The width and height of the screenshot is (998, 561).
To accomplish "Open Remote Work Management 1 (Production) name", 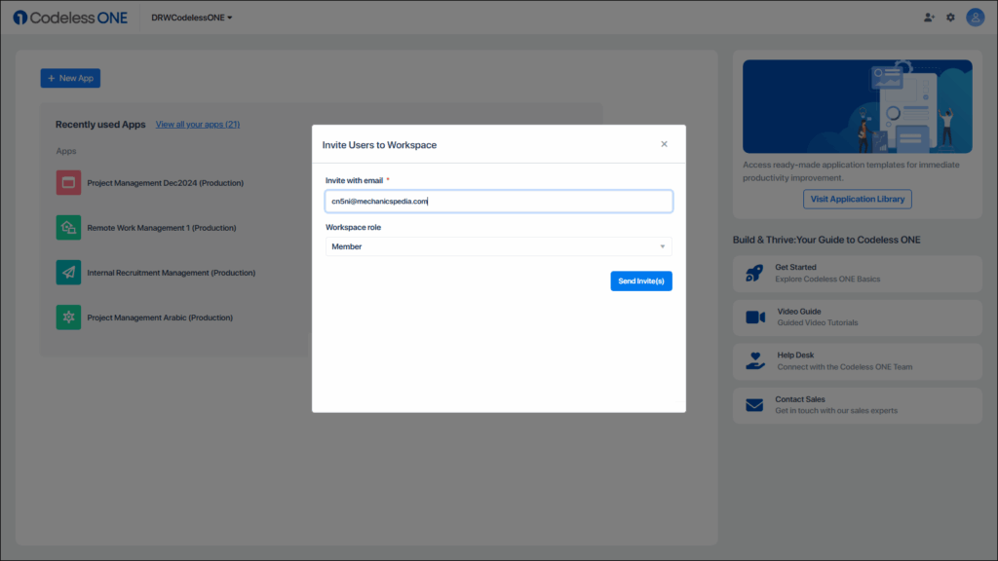I will click(162, 228).
